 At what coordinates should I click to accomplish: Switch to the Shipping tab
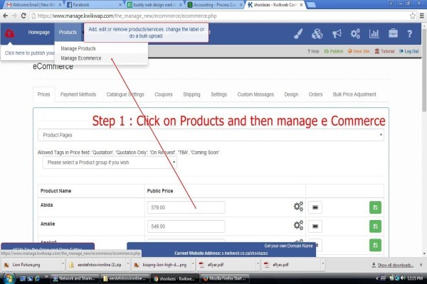pyautogui.click(x=191, y=94)
